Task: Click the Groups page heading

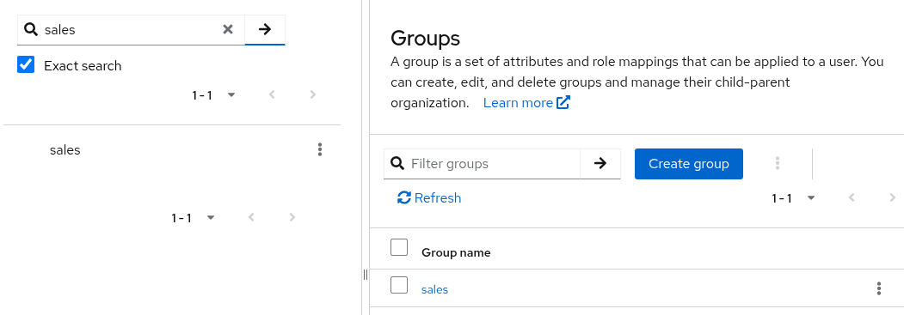Action: point(426,39)
